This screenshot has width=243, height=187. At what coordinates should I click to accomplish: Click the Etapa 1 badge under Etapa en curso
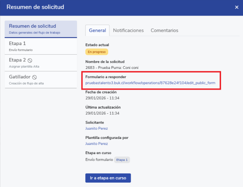(x=122, y=160)
